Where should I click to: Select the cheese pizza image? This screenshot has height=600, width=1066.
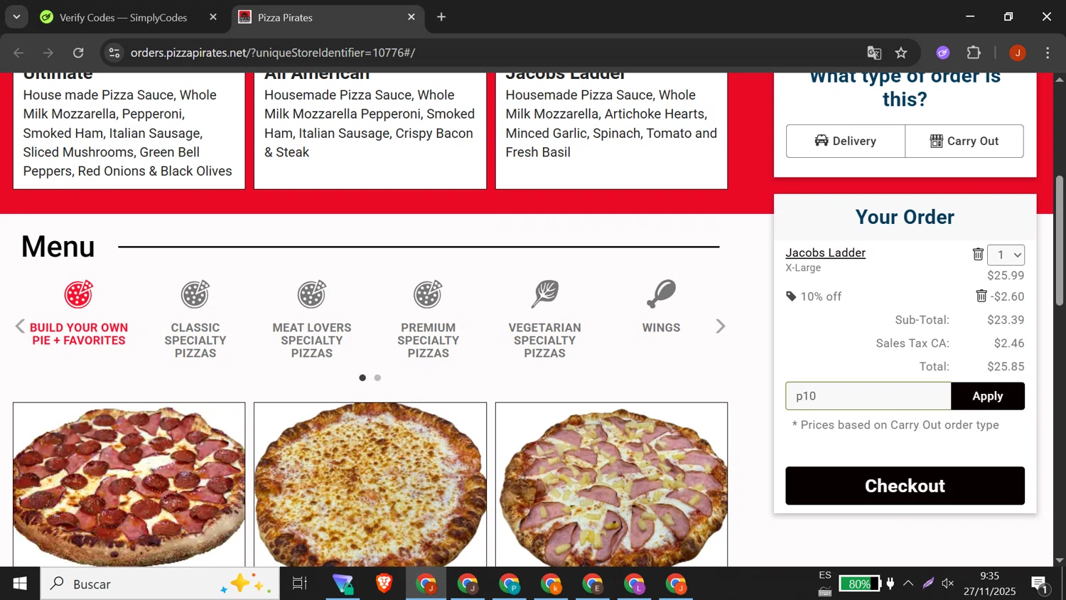point(370,485)
